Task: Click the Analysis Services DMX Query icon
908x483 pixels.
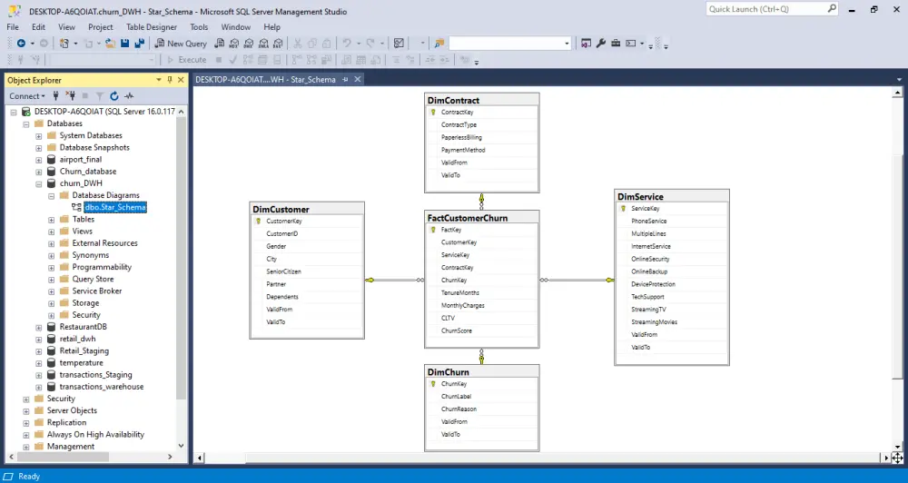Action: (249, 44)
